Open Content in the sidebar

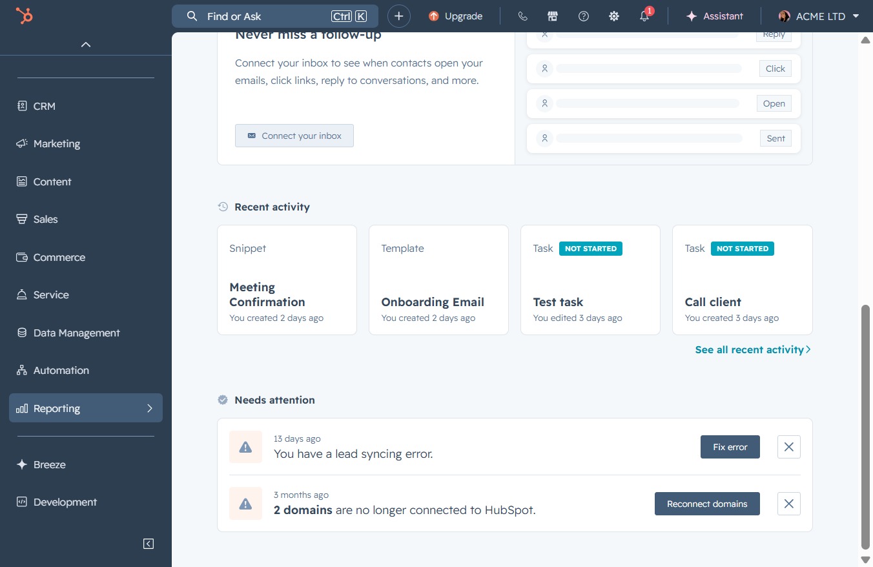click(86, 181)
